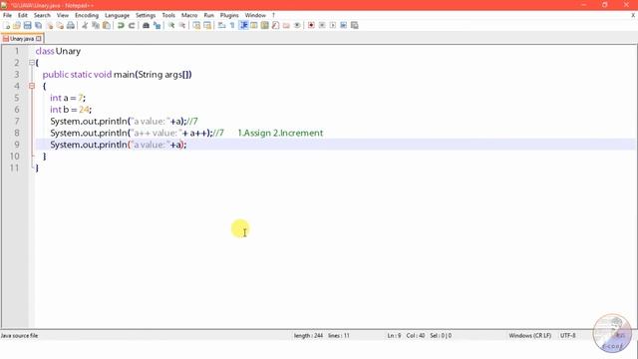Open the Plugins menu

229,15
